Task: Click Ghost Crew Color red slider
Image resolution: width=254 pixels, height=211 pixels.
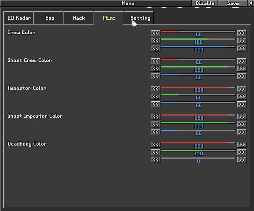Action: [x=198, y=60]
